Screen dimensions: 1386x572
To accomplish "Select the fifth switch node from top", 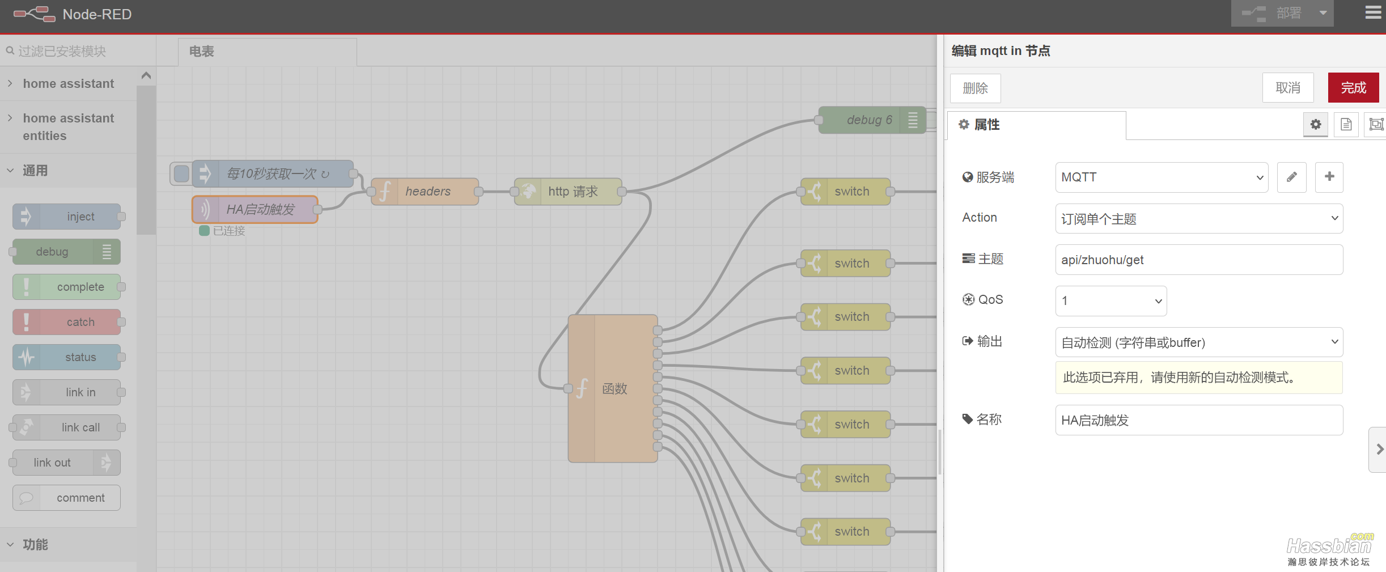I will tap(846, 425).
